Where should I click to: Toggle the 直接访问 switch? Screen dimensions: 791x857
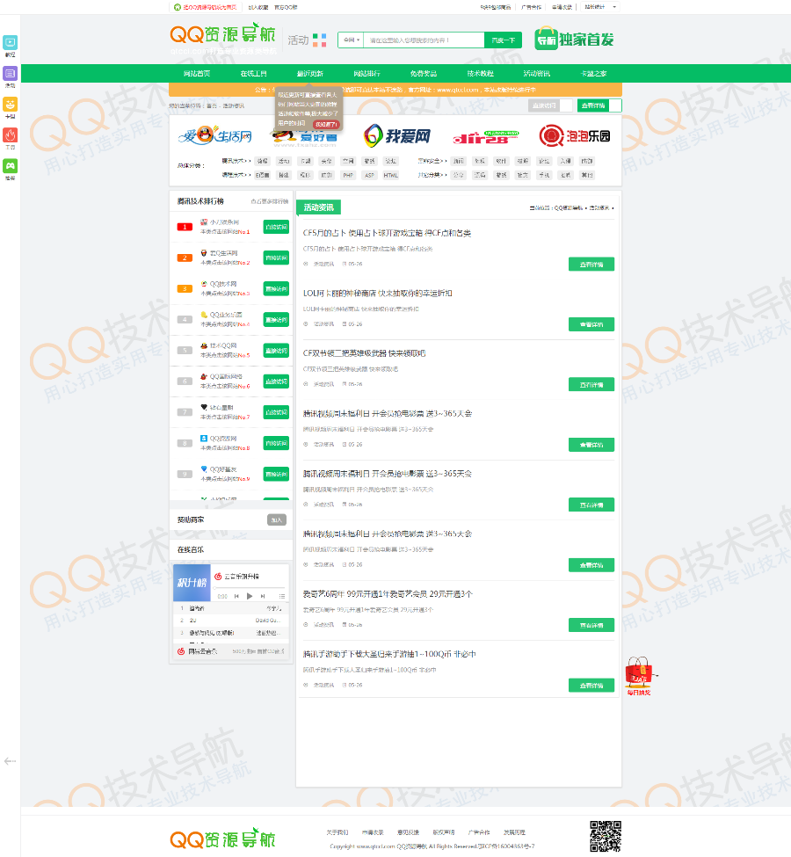(550, 105)
